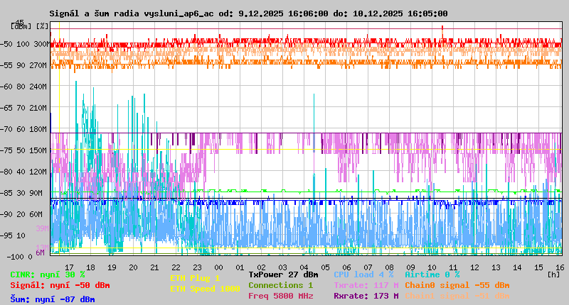Click the CINR legend label
This screenshot has width=569, height=305.
(x=48, y=274)
